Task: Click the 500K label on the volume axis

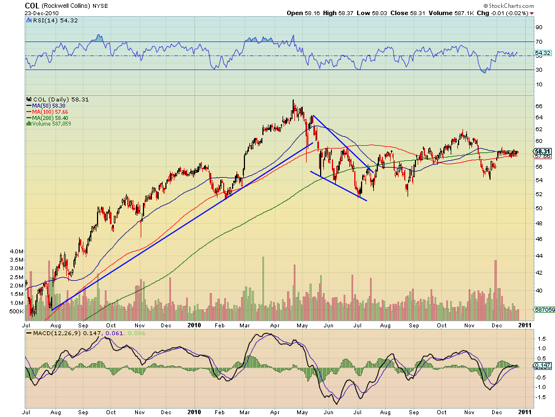Action: point(16,312)
